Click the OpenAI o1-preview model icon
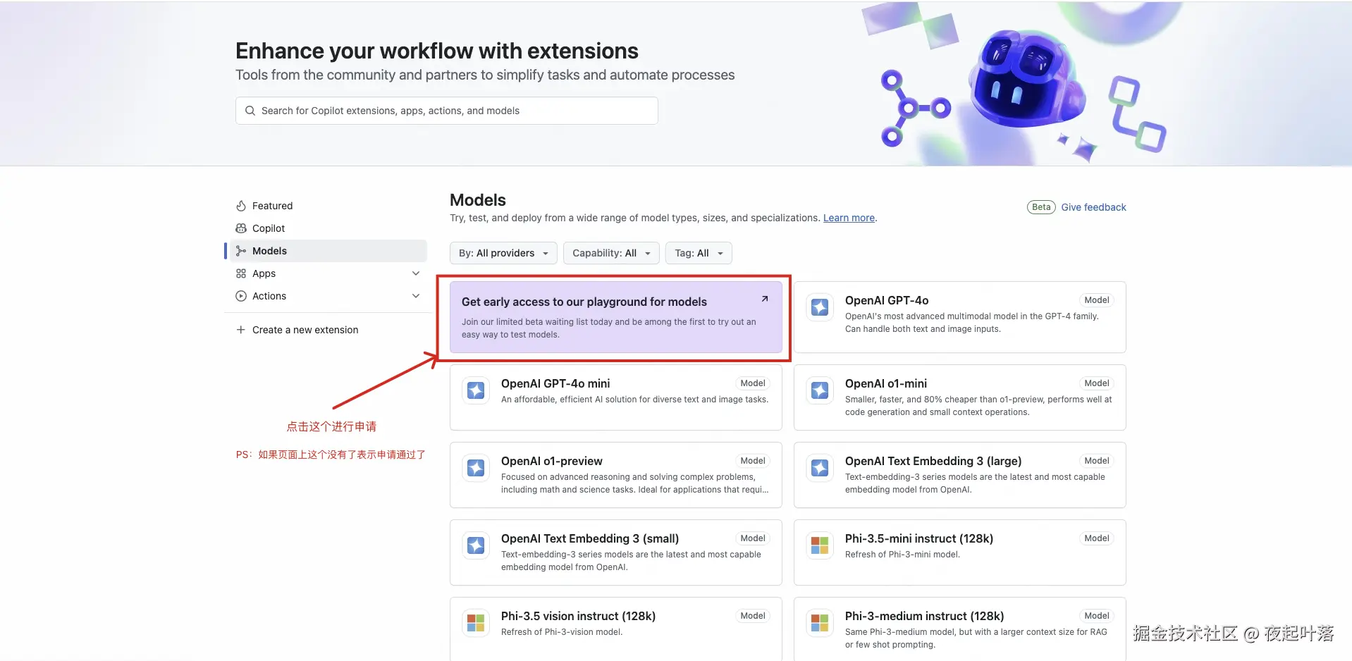 pyautogui.click(x=476, y=468)
